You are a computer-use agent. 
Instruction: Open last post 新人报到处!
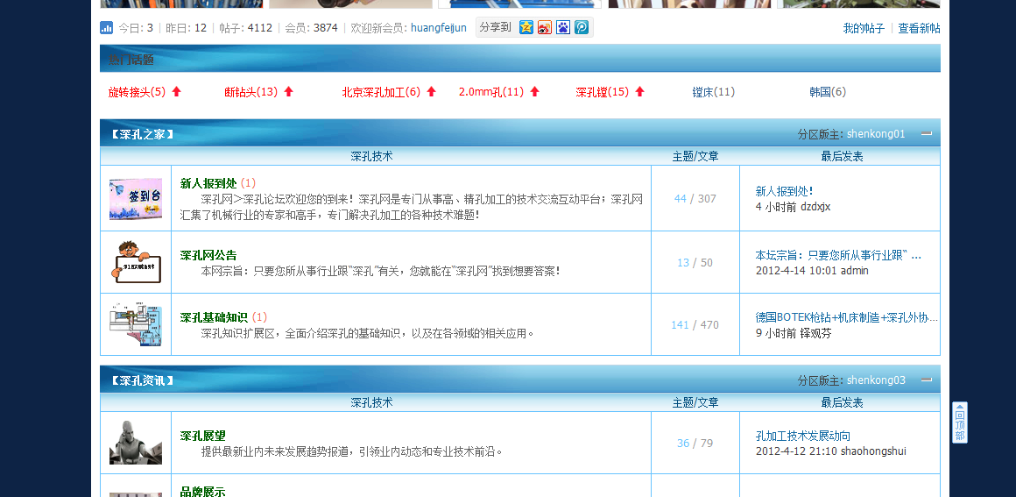(x=784, y=191)
